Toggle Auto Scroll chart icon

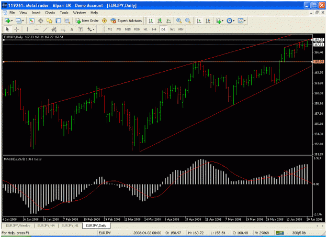point(199,20)
